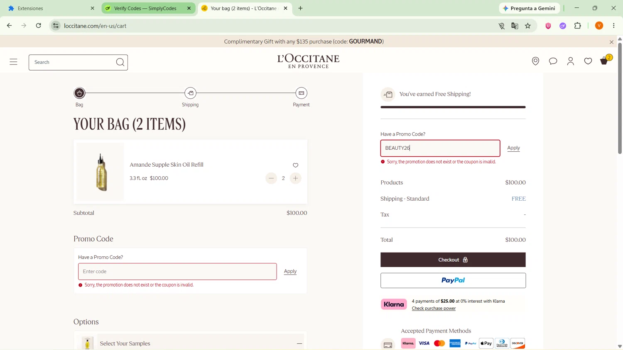Screen dimensions: 623x350
Task: Open the chat bubble icon
Action: pyautogui.click(x=553, y=61)
